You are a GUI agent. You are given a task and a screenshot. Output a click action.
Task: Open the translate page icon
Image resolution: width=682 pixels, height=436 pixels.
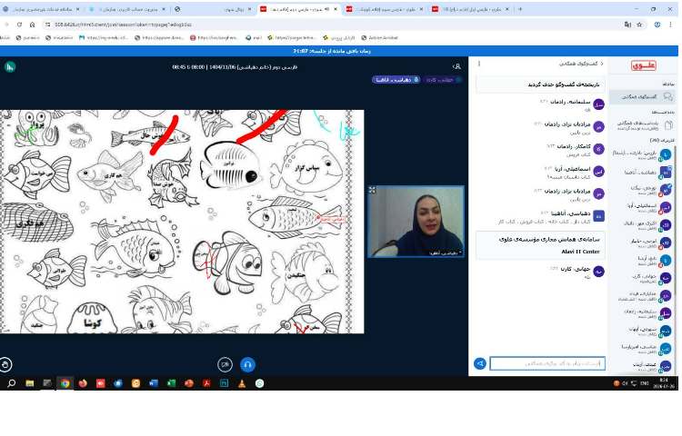[x=627, y=25]
